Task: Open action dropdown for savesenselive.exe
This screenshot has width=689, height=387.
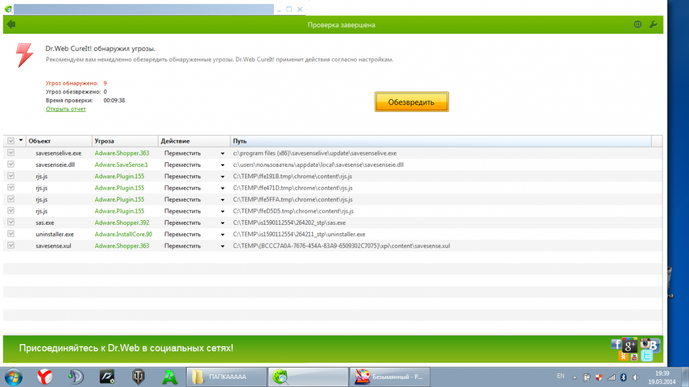Action: [222, 154]
